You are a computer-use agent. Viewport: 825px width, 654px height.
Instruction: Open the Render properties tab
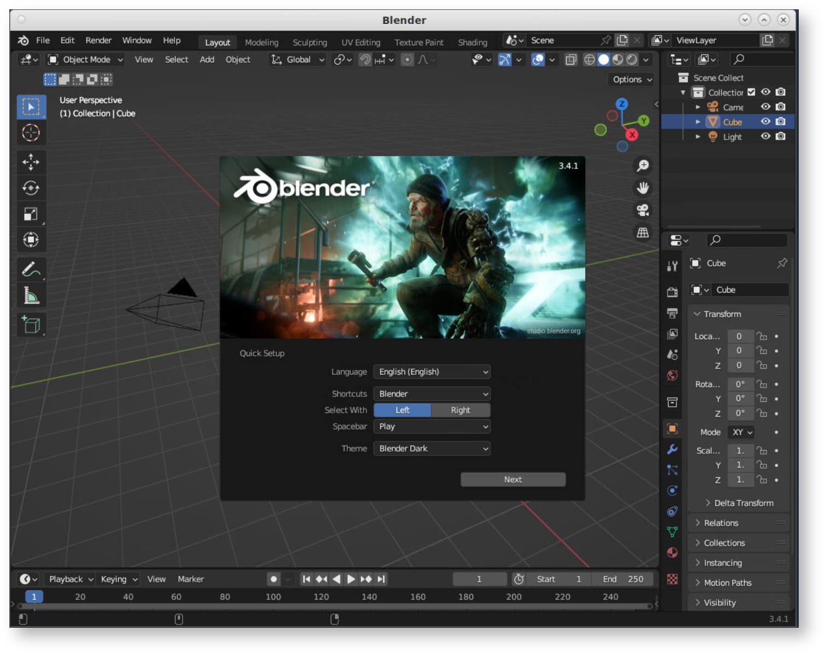(x=672, y=292)
